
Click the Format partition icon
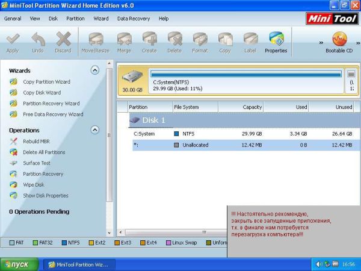pos(200,39)
